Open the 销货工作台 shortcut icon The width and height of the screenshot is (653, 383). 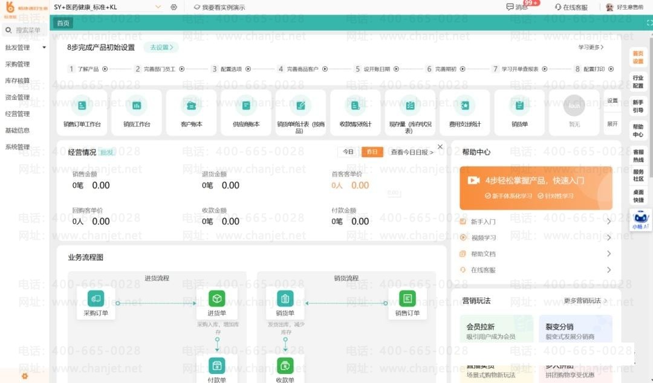(x=137, y=106)
